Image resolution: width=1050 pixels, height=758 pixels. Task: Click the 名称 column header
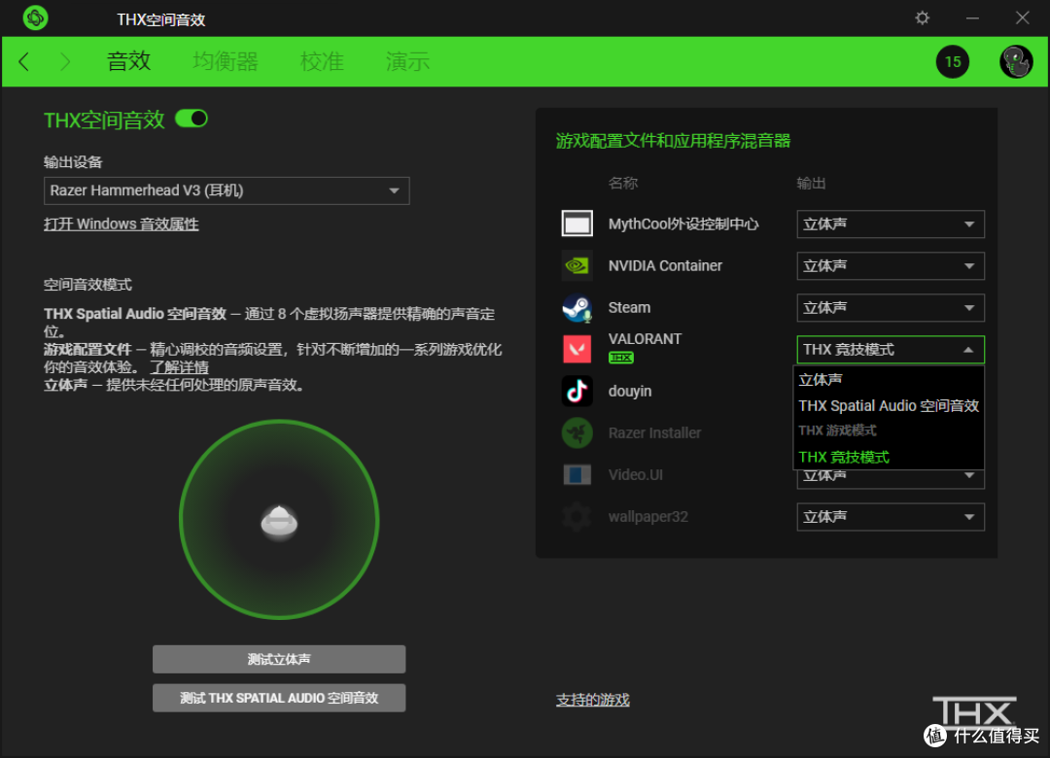pos(623,183)
